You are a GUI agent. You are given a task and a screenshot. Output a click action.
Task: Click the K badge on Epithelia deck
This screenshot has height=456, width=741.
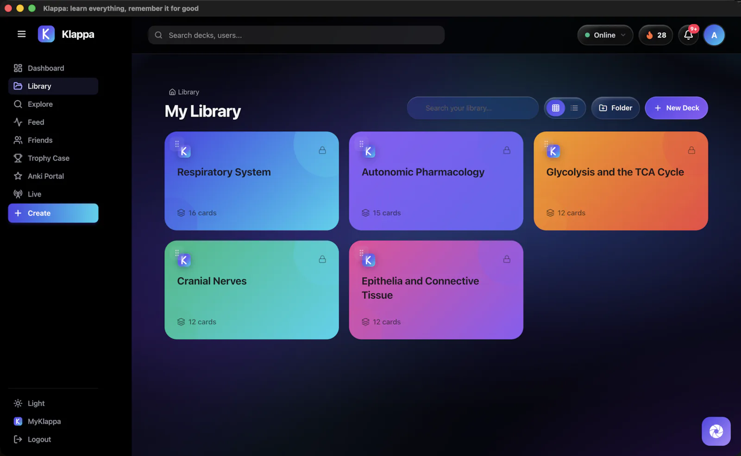click(369, 260)
